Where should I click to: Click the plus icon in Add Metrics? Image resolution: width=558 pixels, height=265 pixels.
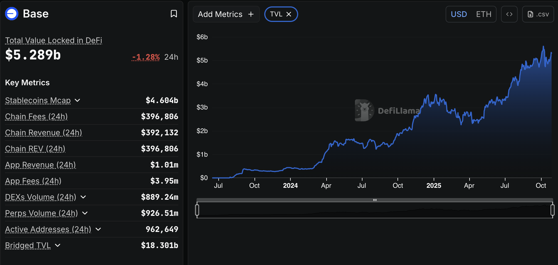click(x=251, y=14)
